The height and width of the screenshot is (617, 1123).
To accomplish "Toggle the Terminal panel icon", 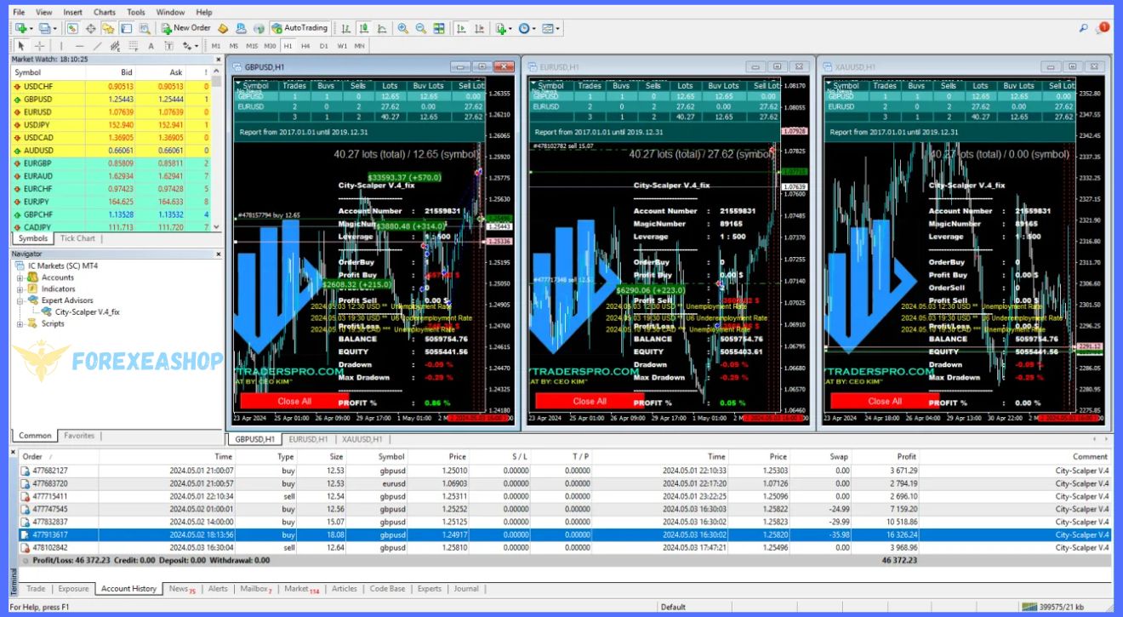I will tap(126, 28).
